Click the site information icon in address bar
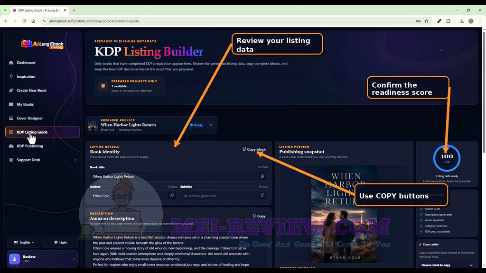486x273 pixels. (x=44, y=21)
